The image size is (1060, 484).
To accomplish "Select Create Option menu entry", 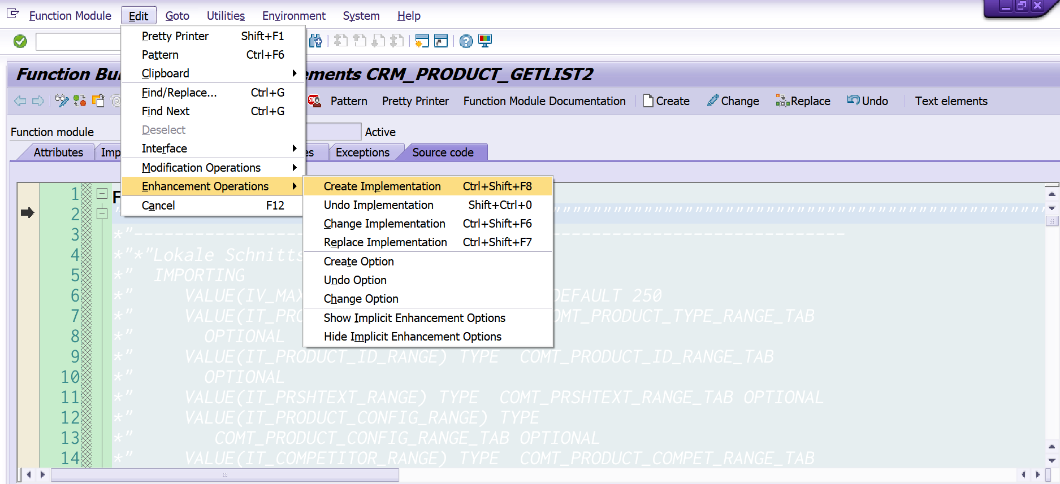I will pyautogui.click(x=428, y=261).
